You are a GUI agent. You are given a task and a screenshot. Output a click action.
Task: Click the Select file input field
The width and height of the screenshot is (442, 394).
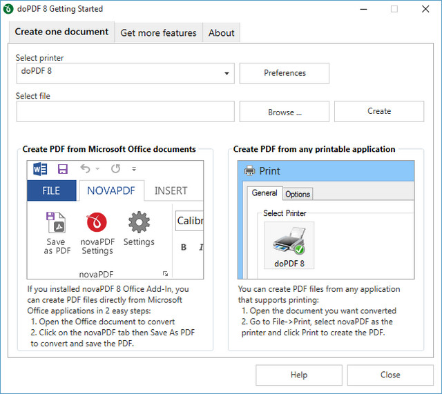coord(125,112)
